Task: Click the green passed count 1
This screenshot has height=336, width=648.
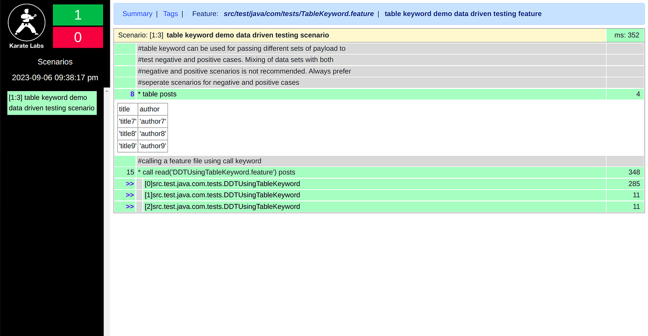Action: (78, 15)
